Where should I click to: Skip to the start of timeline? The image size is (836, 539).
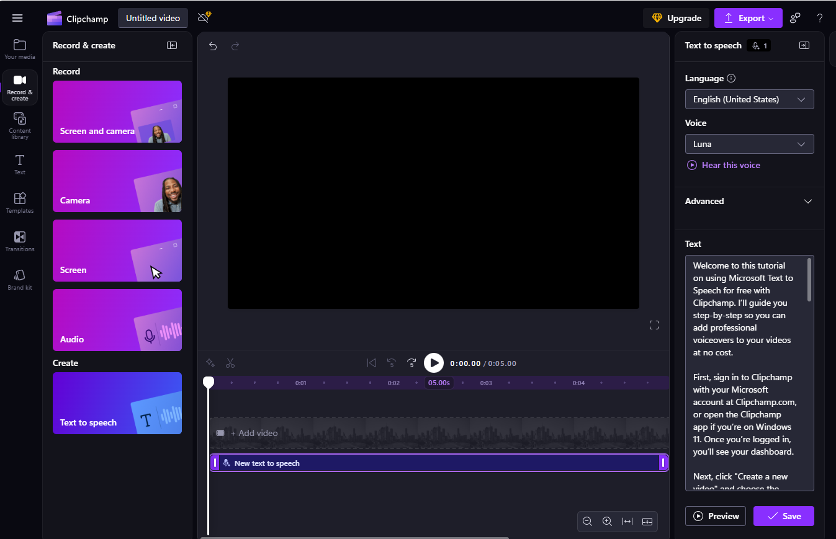[372, 363]
